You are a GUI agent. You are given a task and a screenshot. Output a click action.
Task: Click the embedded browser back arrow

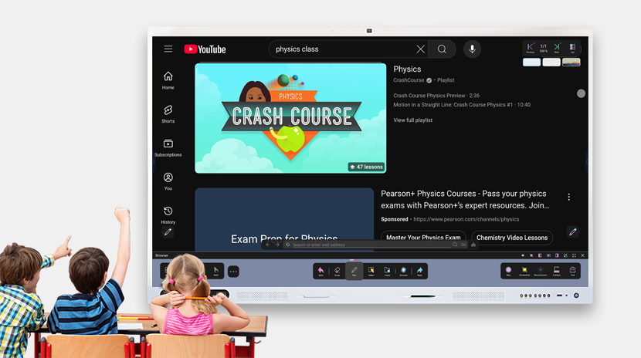[268, 245]
